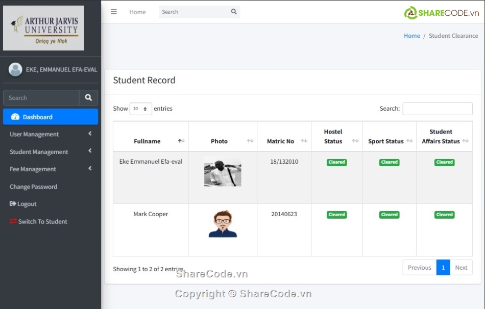The height and width of the screenshot is (309, 485).
Task: Click the user avatar icon in sidebar
Action: point(15,69)
